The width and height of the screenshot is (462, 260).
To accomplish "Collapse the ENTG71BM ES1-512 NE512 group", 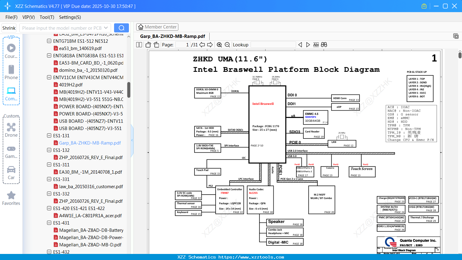I will coord(49,41).
